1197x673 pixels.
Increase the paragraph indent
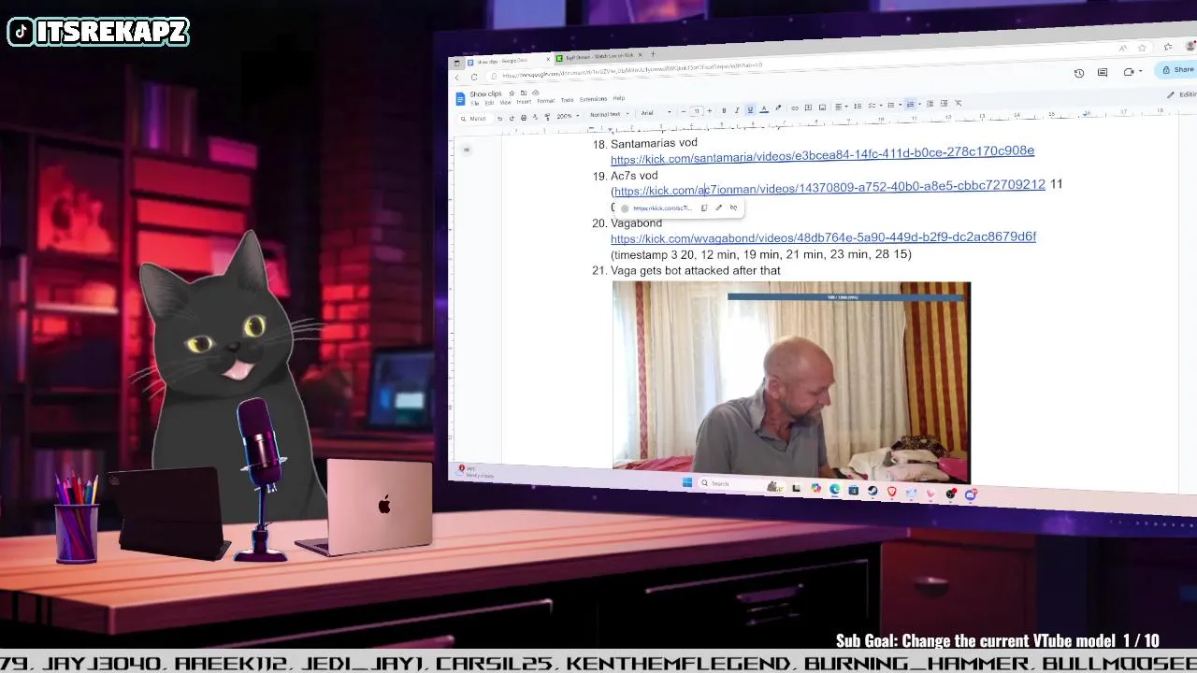pyautogui.click(x=944, y=103)
